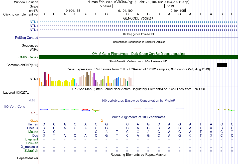Click the large red A in PhyloP track
This screenshot has height=164, width=238.
86,110
